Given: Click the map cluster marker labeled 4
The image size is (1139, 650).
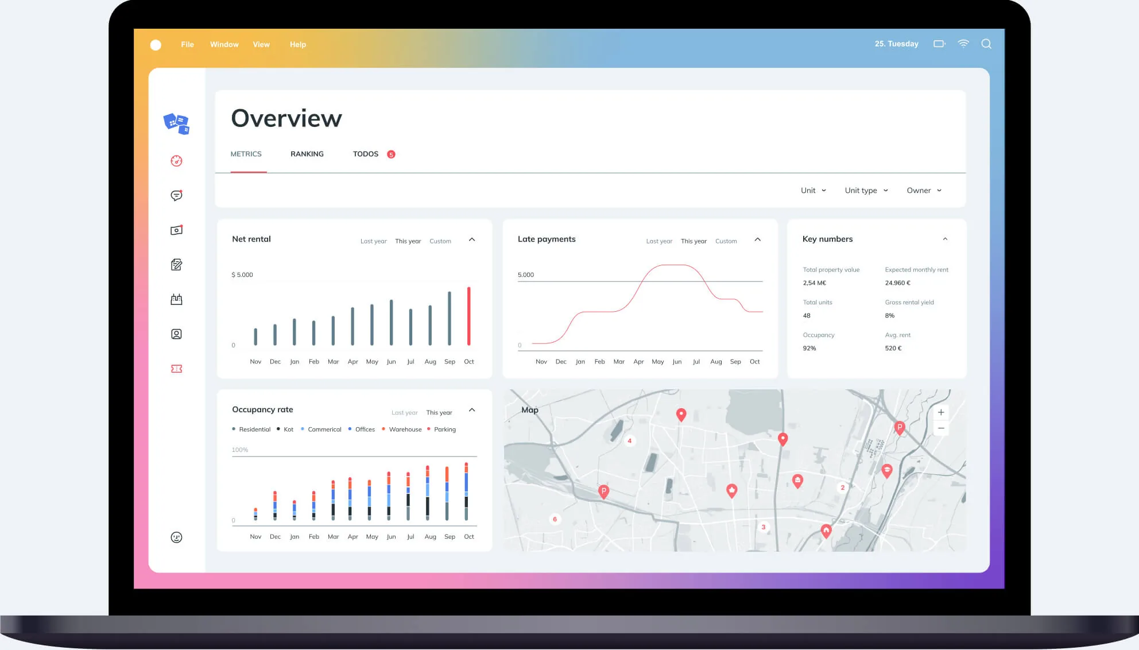Looking at the screenshot, I should point(629,441).
